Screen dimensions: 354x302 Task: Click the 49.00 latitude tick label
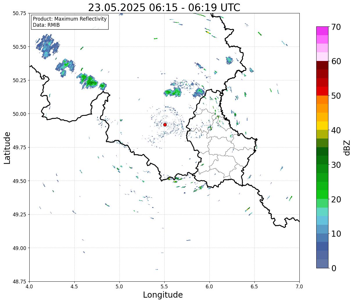[19, 248]
